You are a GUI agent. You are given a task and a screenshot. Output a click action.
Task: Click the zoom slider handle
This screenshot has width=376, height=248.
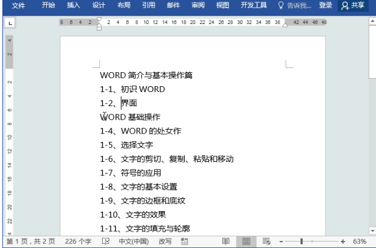pyautogui.click(x=302, y=242)
